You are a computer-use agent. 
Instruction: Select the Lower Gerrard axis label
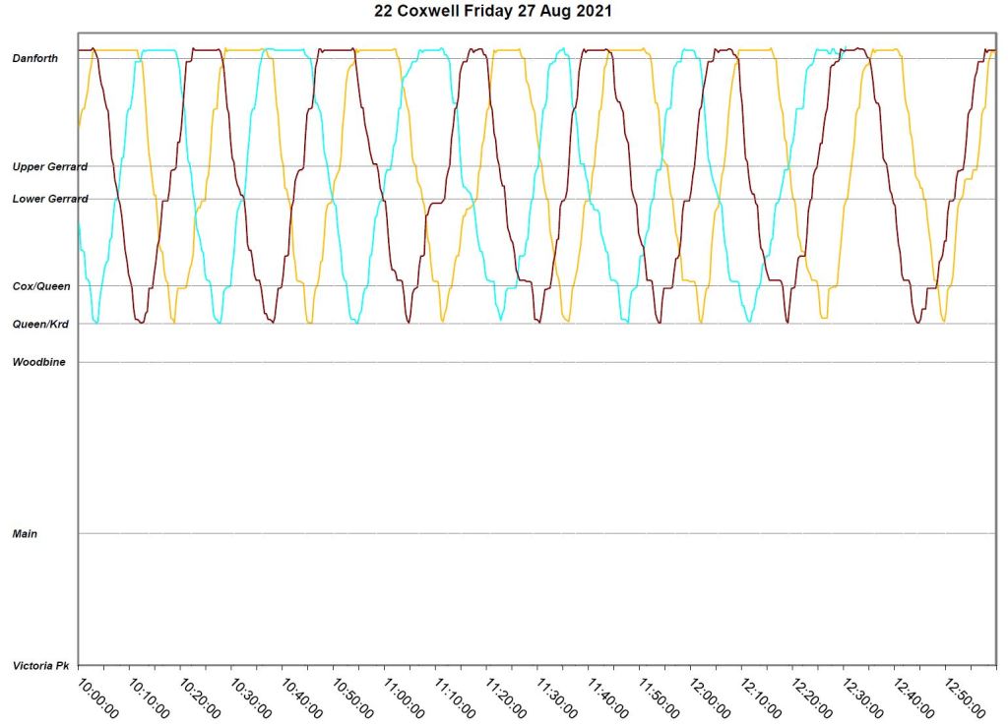point(50,199)
